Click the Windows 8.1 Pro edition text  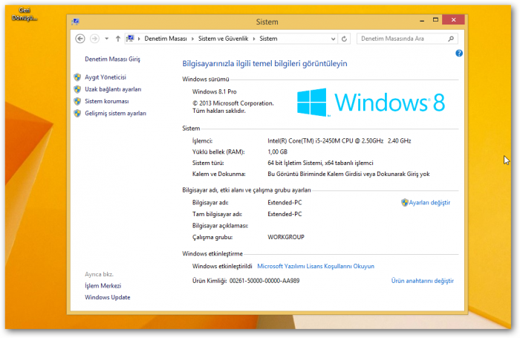[214, 91]
